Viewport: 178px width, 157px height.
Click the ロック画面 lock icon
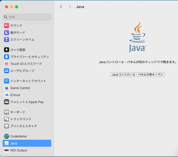(x=7, y=50)
